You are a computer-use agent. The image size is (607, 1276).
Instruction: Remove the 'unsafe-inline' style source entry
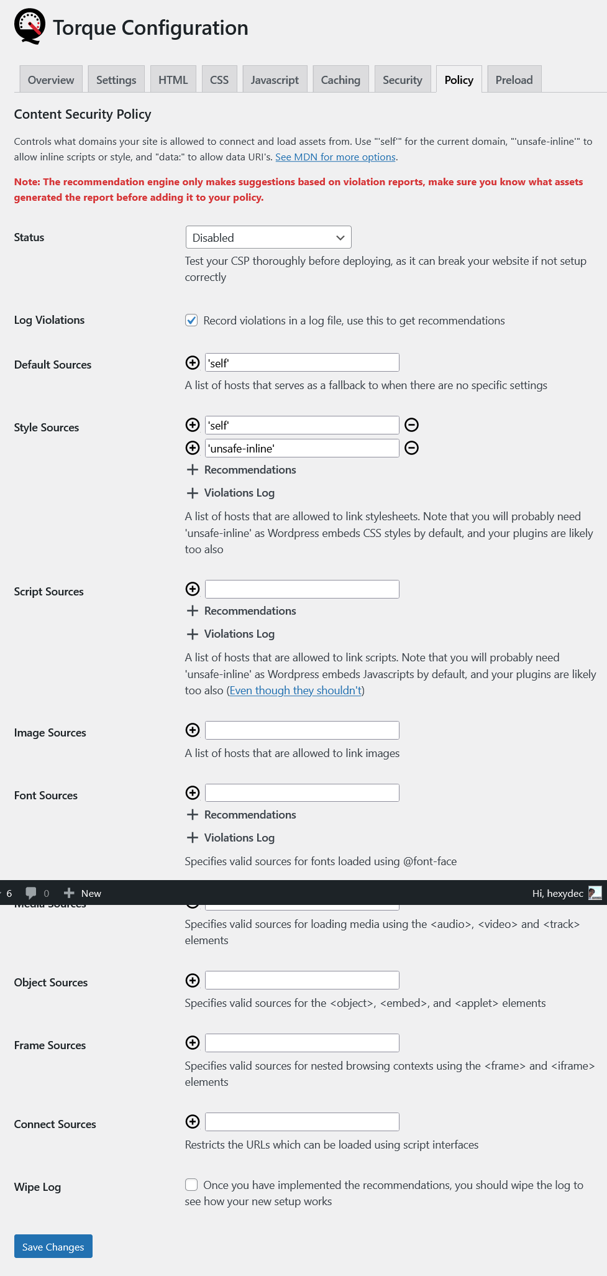(411, 448)
